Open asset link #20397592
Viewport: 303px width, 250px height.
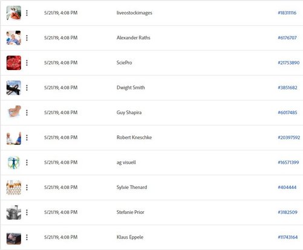[289, 138]
